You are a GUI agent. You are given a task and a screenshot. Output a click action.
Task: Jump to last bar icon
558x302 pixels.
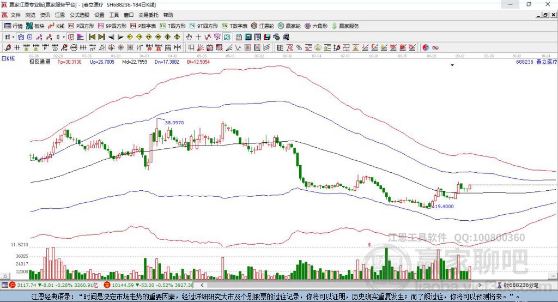click(101, 37)
